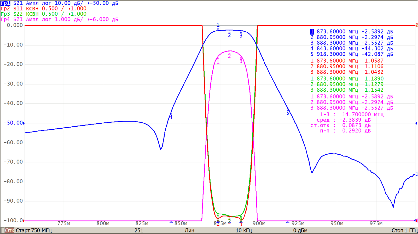The height and width of the screenshot is (234, 418).
Task: Select the highlighted Гр1 trace label
Action: tap(5, 3)
